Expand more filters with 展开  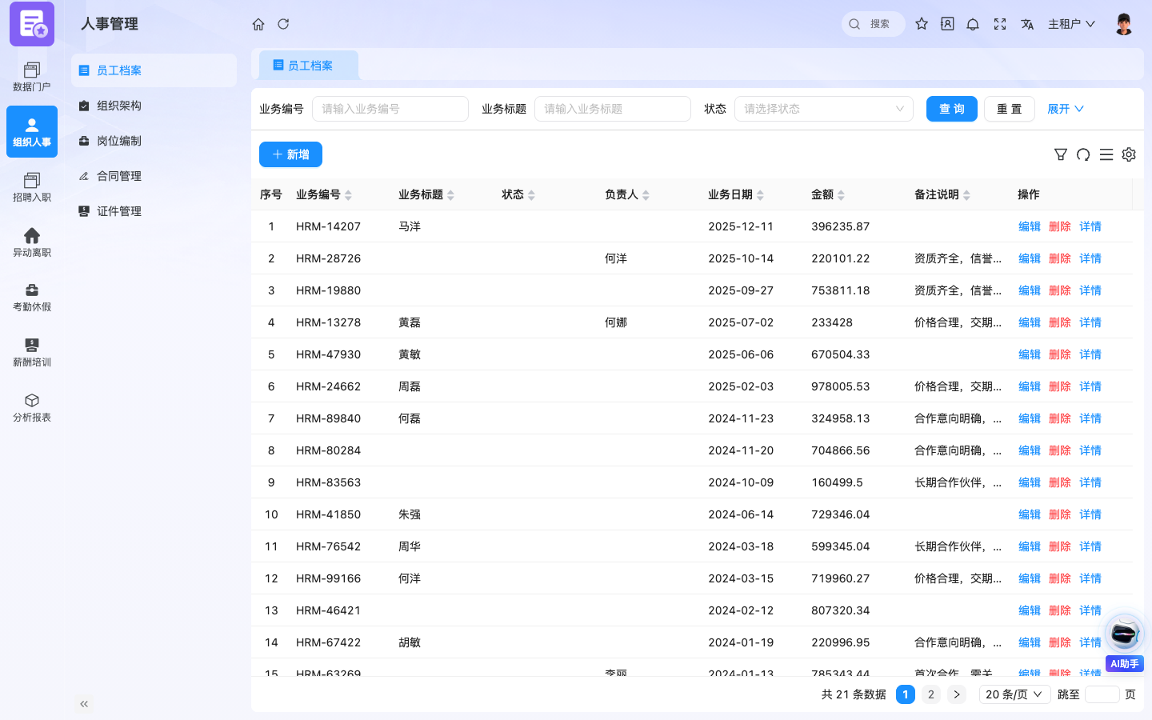pyautogui.click(x=1066, y=109)
